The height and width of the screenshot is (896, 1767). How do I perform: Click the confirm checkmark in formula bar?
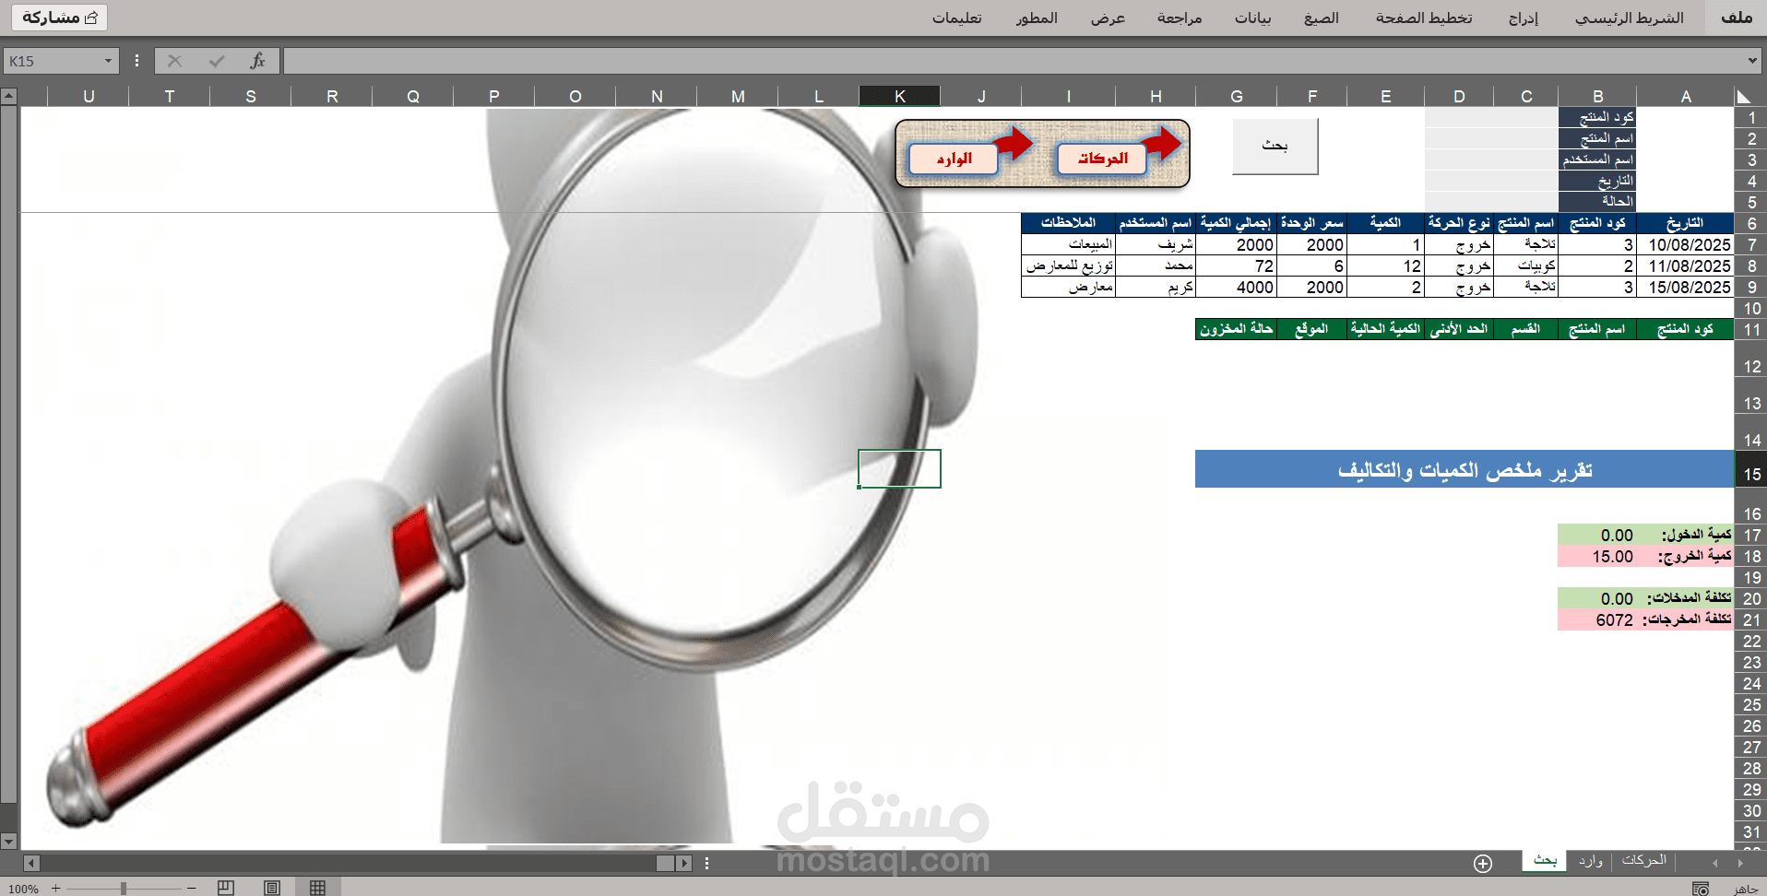point(217,61)
